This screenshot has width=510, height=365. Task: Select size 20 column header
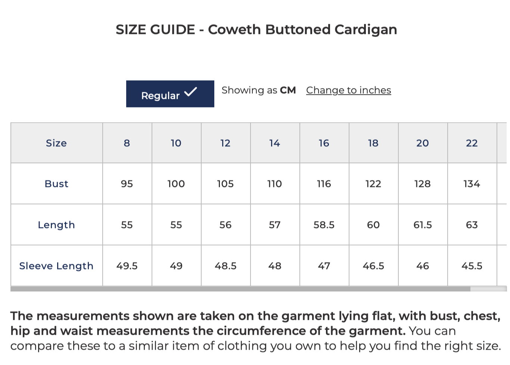pos(423,143)
